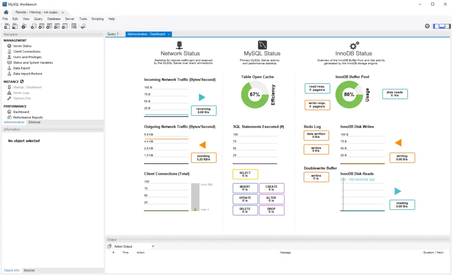Collapse the INSTANCE section header

pos(12,81)
